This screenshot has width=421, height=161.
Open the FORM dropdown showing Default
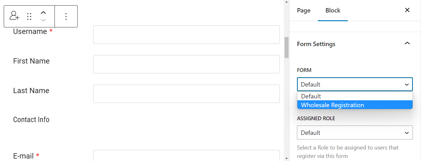pyautogui.click(x=355, y=84)
